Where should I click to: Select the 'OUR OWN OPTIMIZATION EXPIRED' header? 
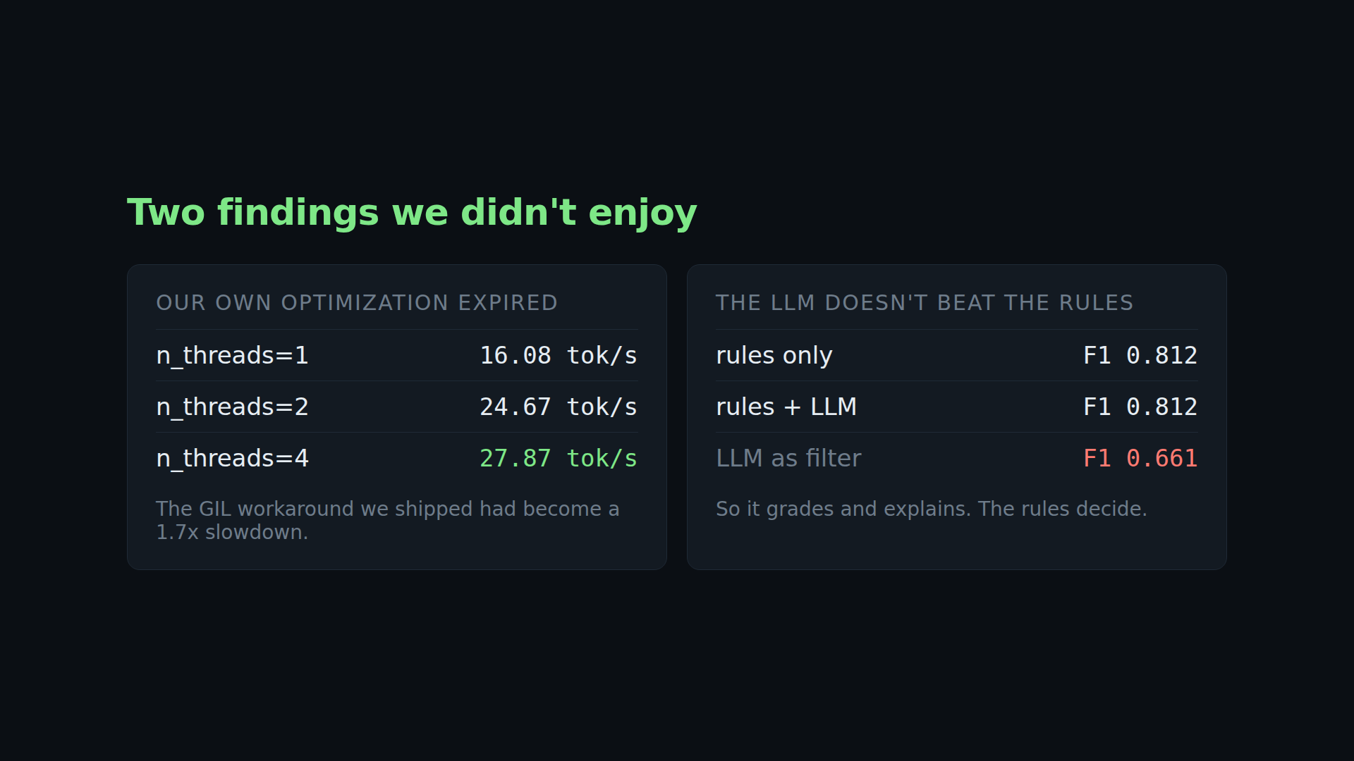coord(357,303)
